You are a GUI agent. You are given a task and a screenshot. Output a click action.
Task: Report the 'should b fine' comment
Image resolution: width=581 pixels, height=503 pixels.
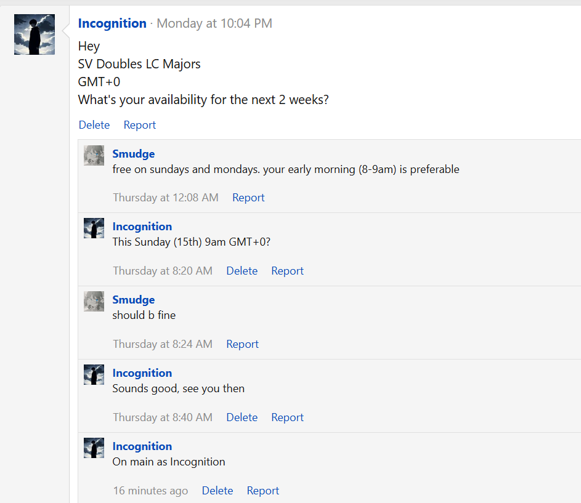tap(242, 344)
